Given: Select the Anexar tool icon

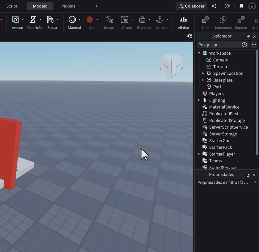Looking at the screenshot, I should point(15,20).
